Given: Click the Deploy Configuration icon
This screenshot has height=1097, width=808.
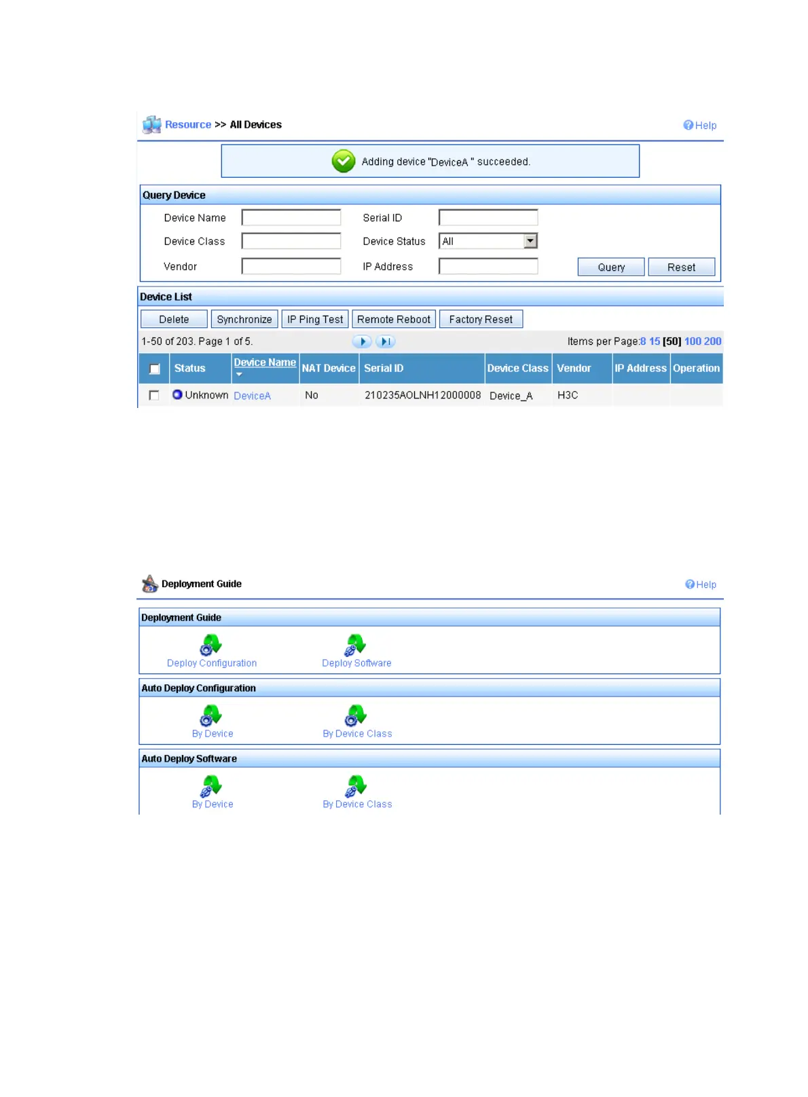Looking at the screenshot, I should (x=211, y=645).
